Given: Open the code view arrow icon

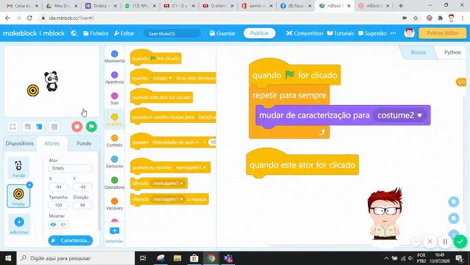Looking at the screenshot, I should point(461,82).
